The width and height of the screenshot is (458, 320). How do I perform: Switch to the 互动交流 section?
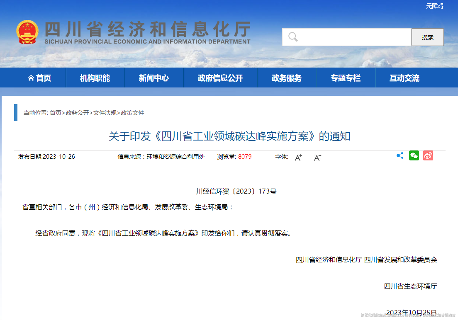click(x=404, y=78)
